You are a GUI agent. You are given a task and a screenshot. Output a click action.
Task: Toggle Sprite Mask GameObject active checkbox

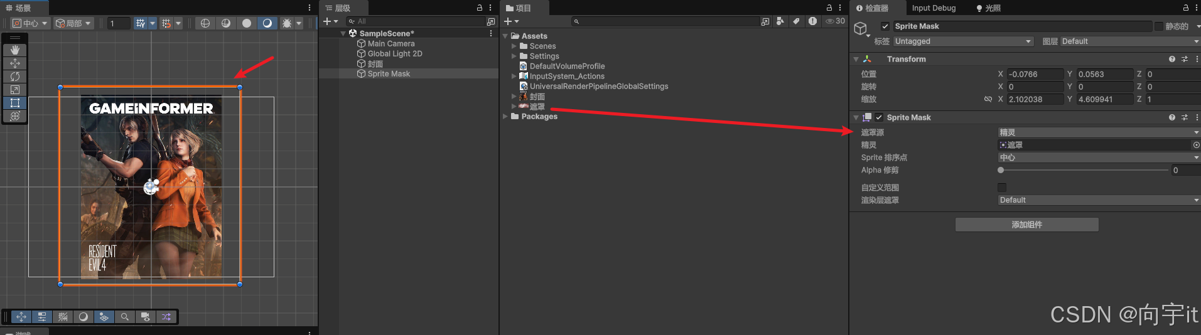(x=885, y=26)
